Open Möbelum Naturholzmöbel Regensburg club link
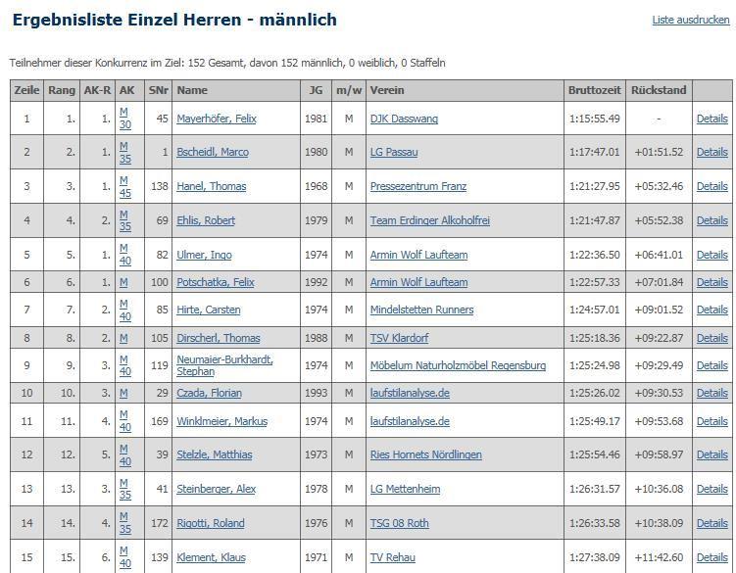The image size is (736, 573). (x=458, y=365)
